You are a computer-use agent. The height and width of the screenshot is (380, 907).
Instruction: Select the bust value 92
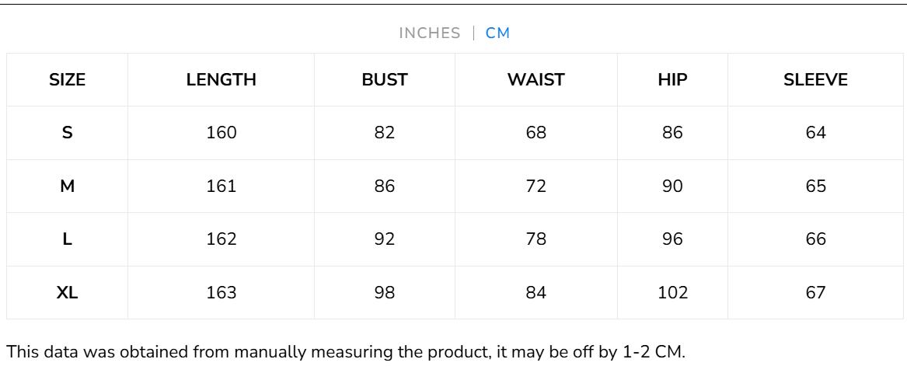[385, 239]
